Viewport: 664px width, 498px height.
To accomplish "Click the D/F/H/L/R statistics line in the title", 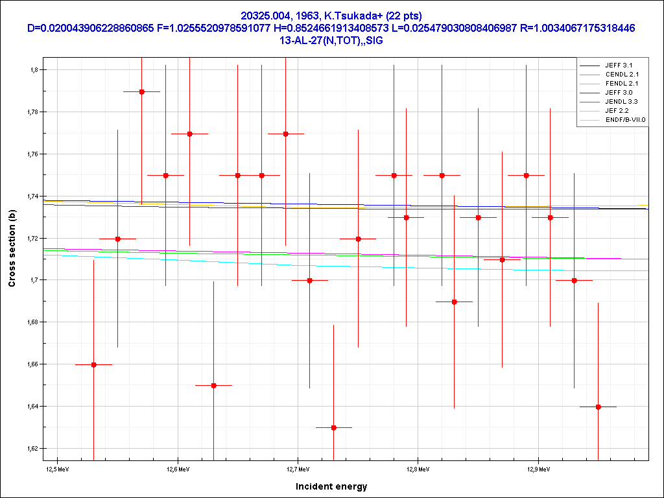I will click(331, 28).
